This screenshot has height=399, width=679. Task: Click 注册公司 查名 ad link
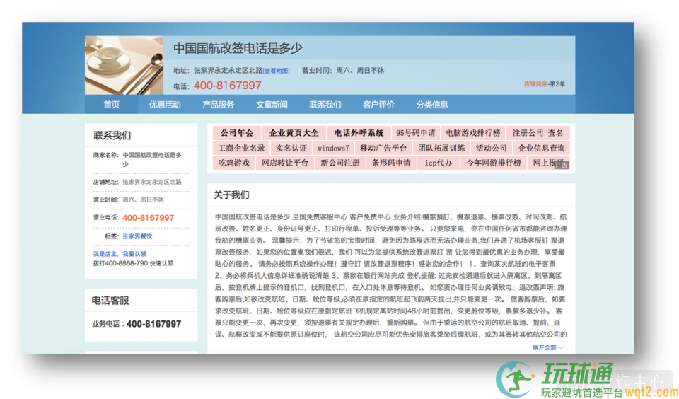pyautogui.click(x=538, y=133)
